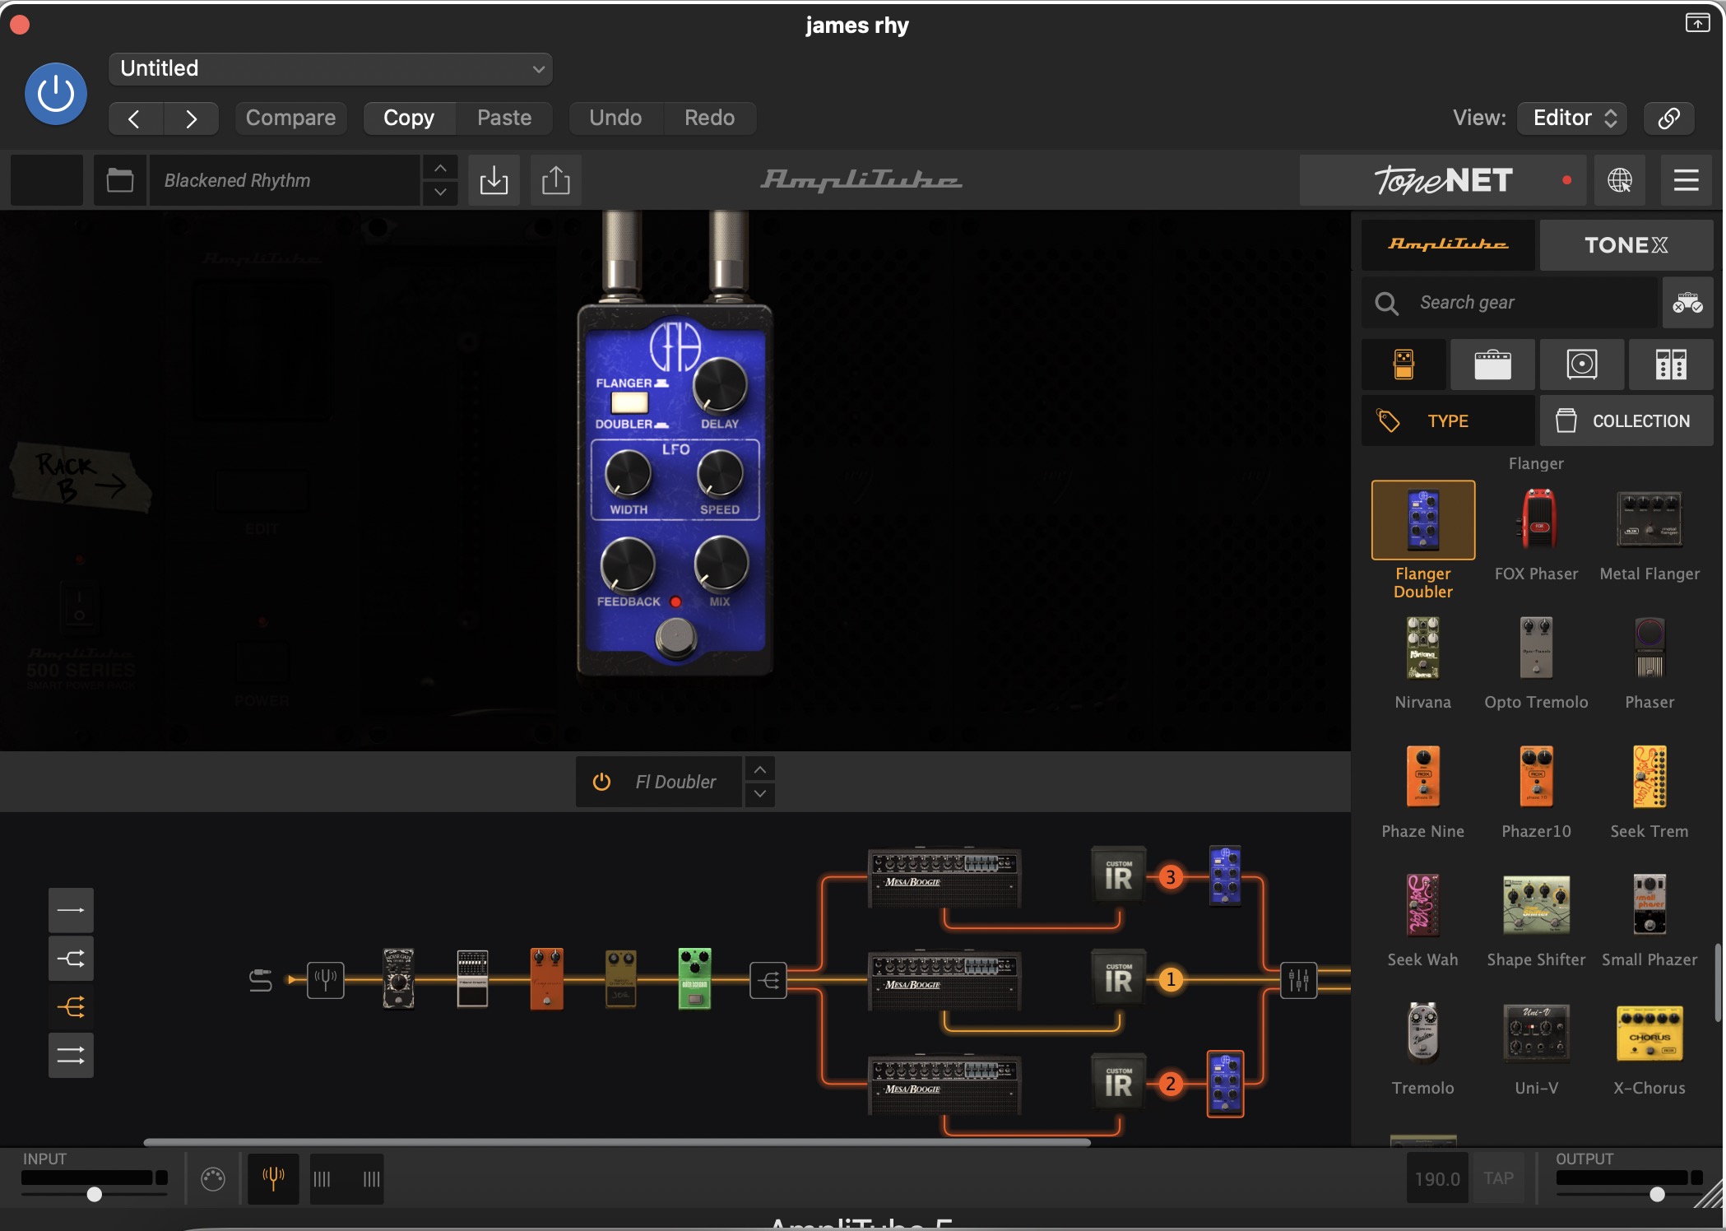Choose the three-way split routing icon
This screenshot has height=1231, width=1726.
tap(71, 1007)
